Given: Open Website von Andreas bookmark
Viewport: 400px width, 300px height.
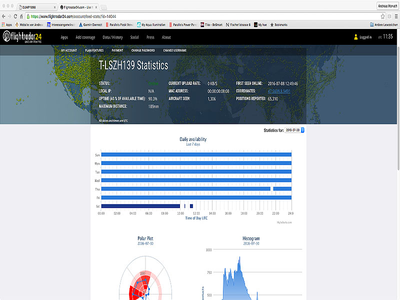Looking at the screenshot, I should (29, 24).
